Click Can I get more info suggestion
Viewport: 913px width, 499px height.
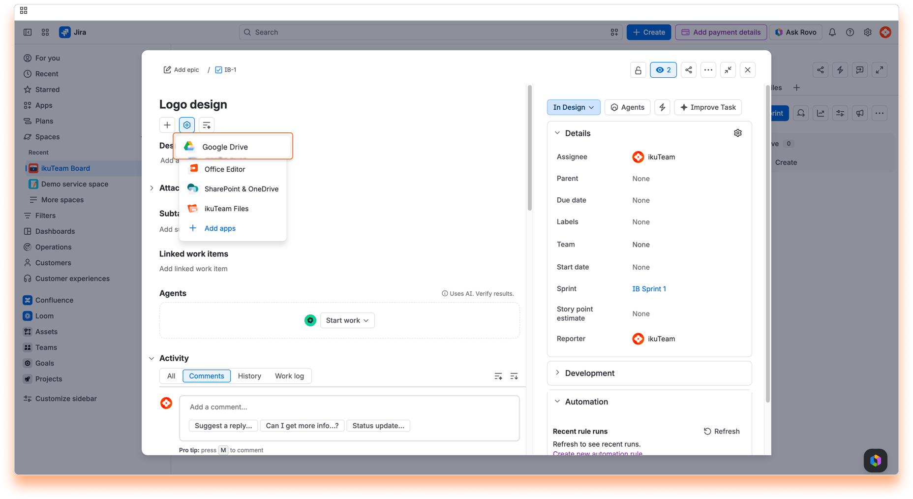pos(302,426)
